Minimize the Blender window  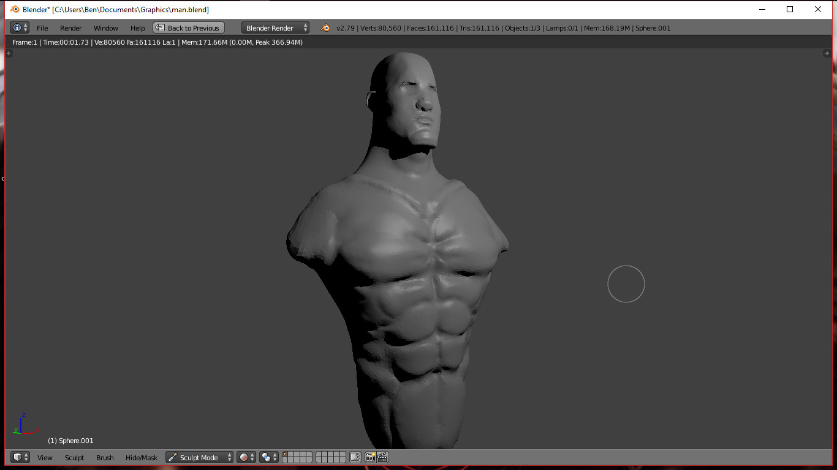tap(762, 9)
